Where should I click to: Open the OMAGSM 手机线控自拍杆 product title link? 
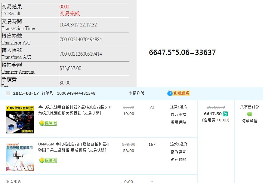74,147
